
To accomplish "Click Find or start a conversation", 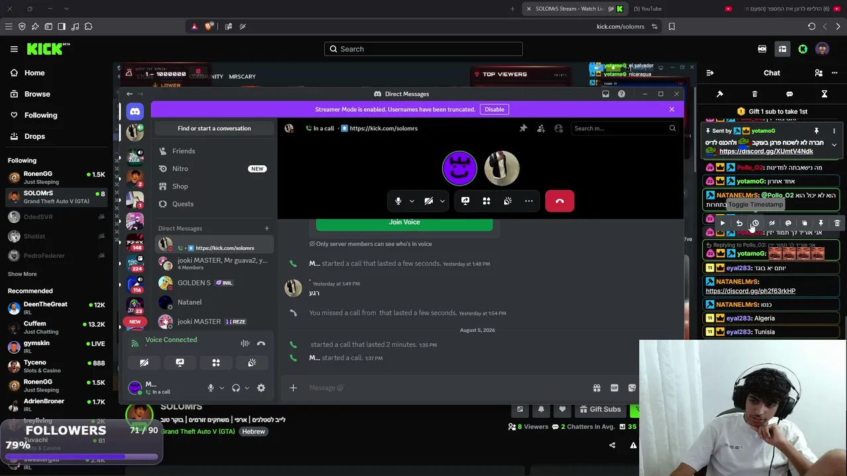I will pos(214,128).
